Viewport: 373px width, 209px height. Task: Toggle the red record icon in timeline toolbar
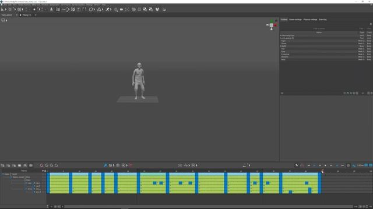[131, 165]
